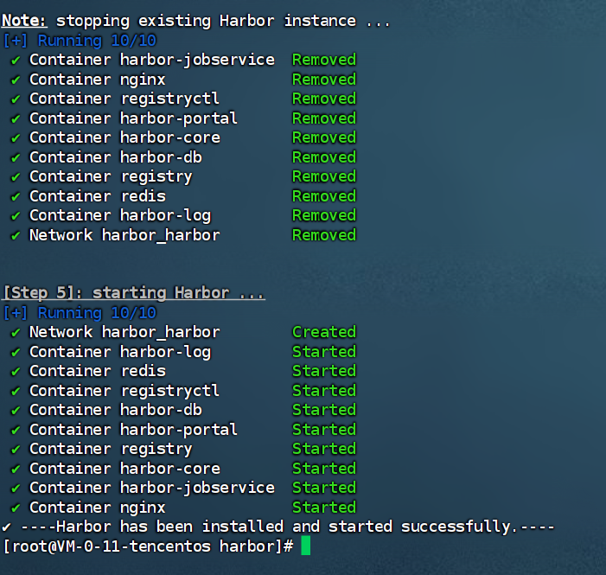Click "Removed" status of registryctl container
Screen dimensions: 606x575
pyautogui.click(x=324, y=99)
